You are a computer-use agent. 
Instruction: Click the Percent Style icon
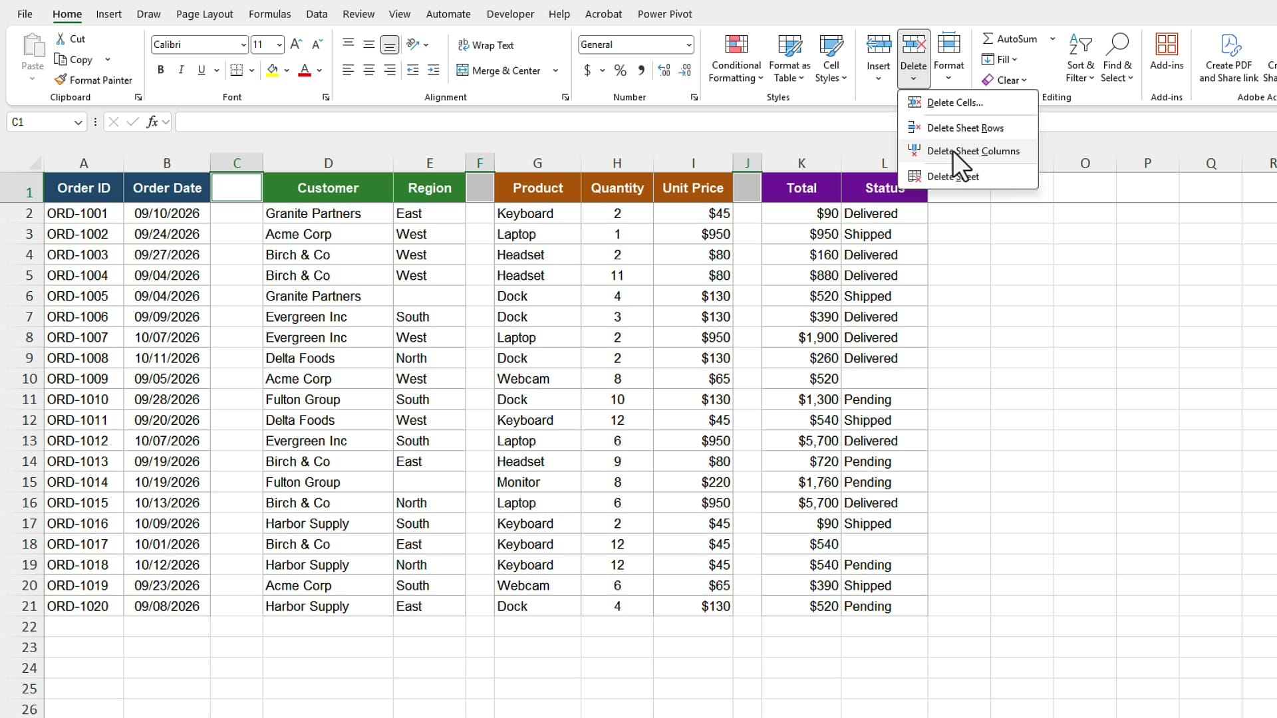(x=620, y=70)
